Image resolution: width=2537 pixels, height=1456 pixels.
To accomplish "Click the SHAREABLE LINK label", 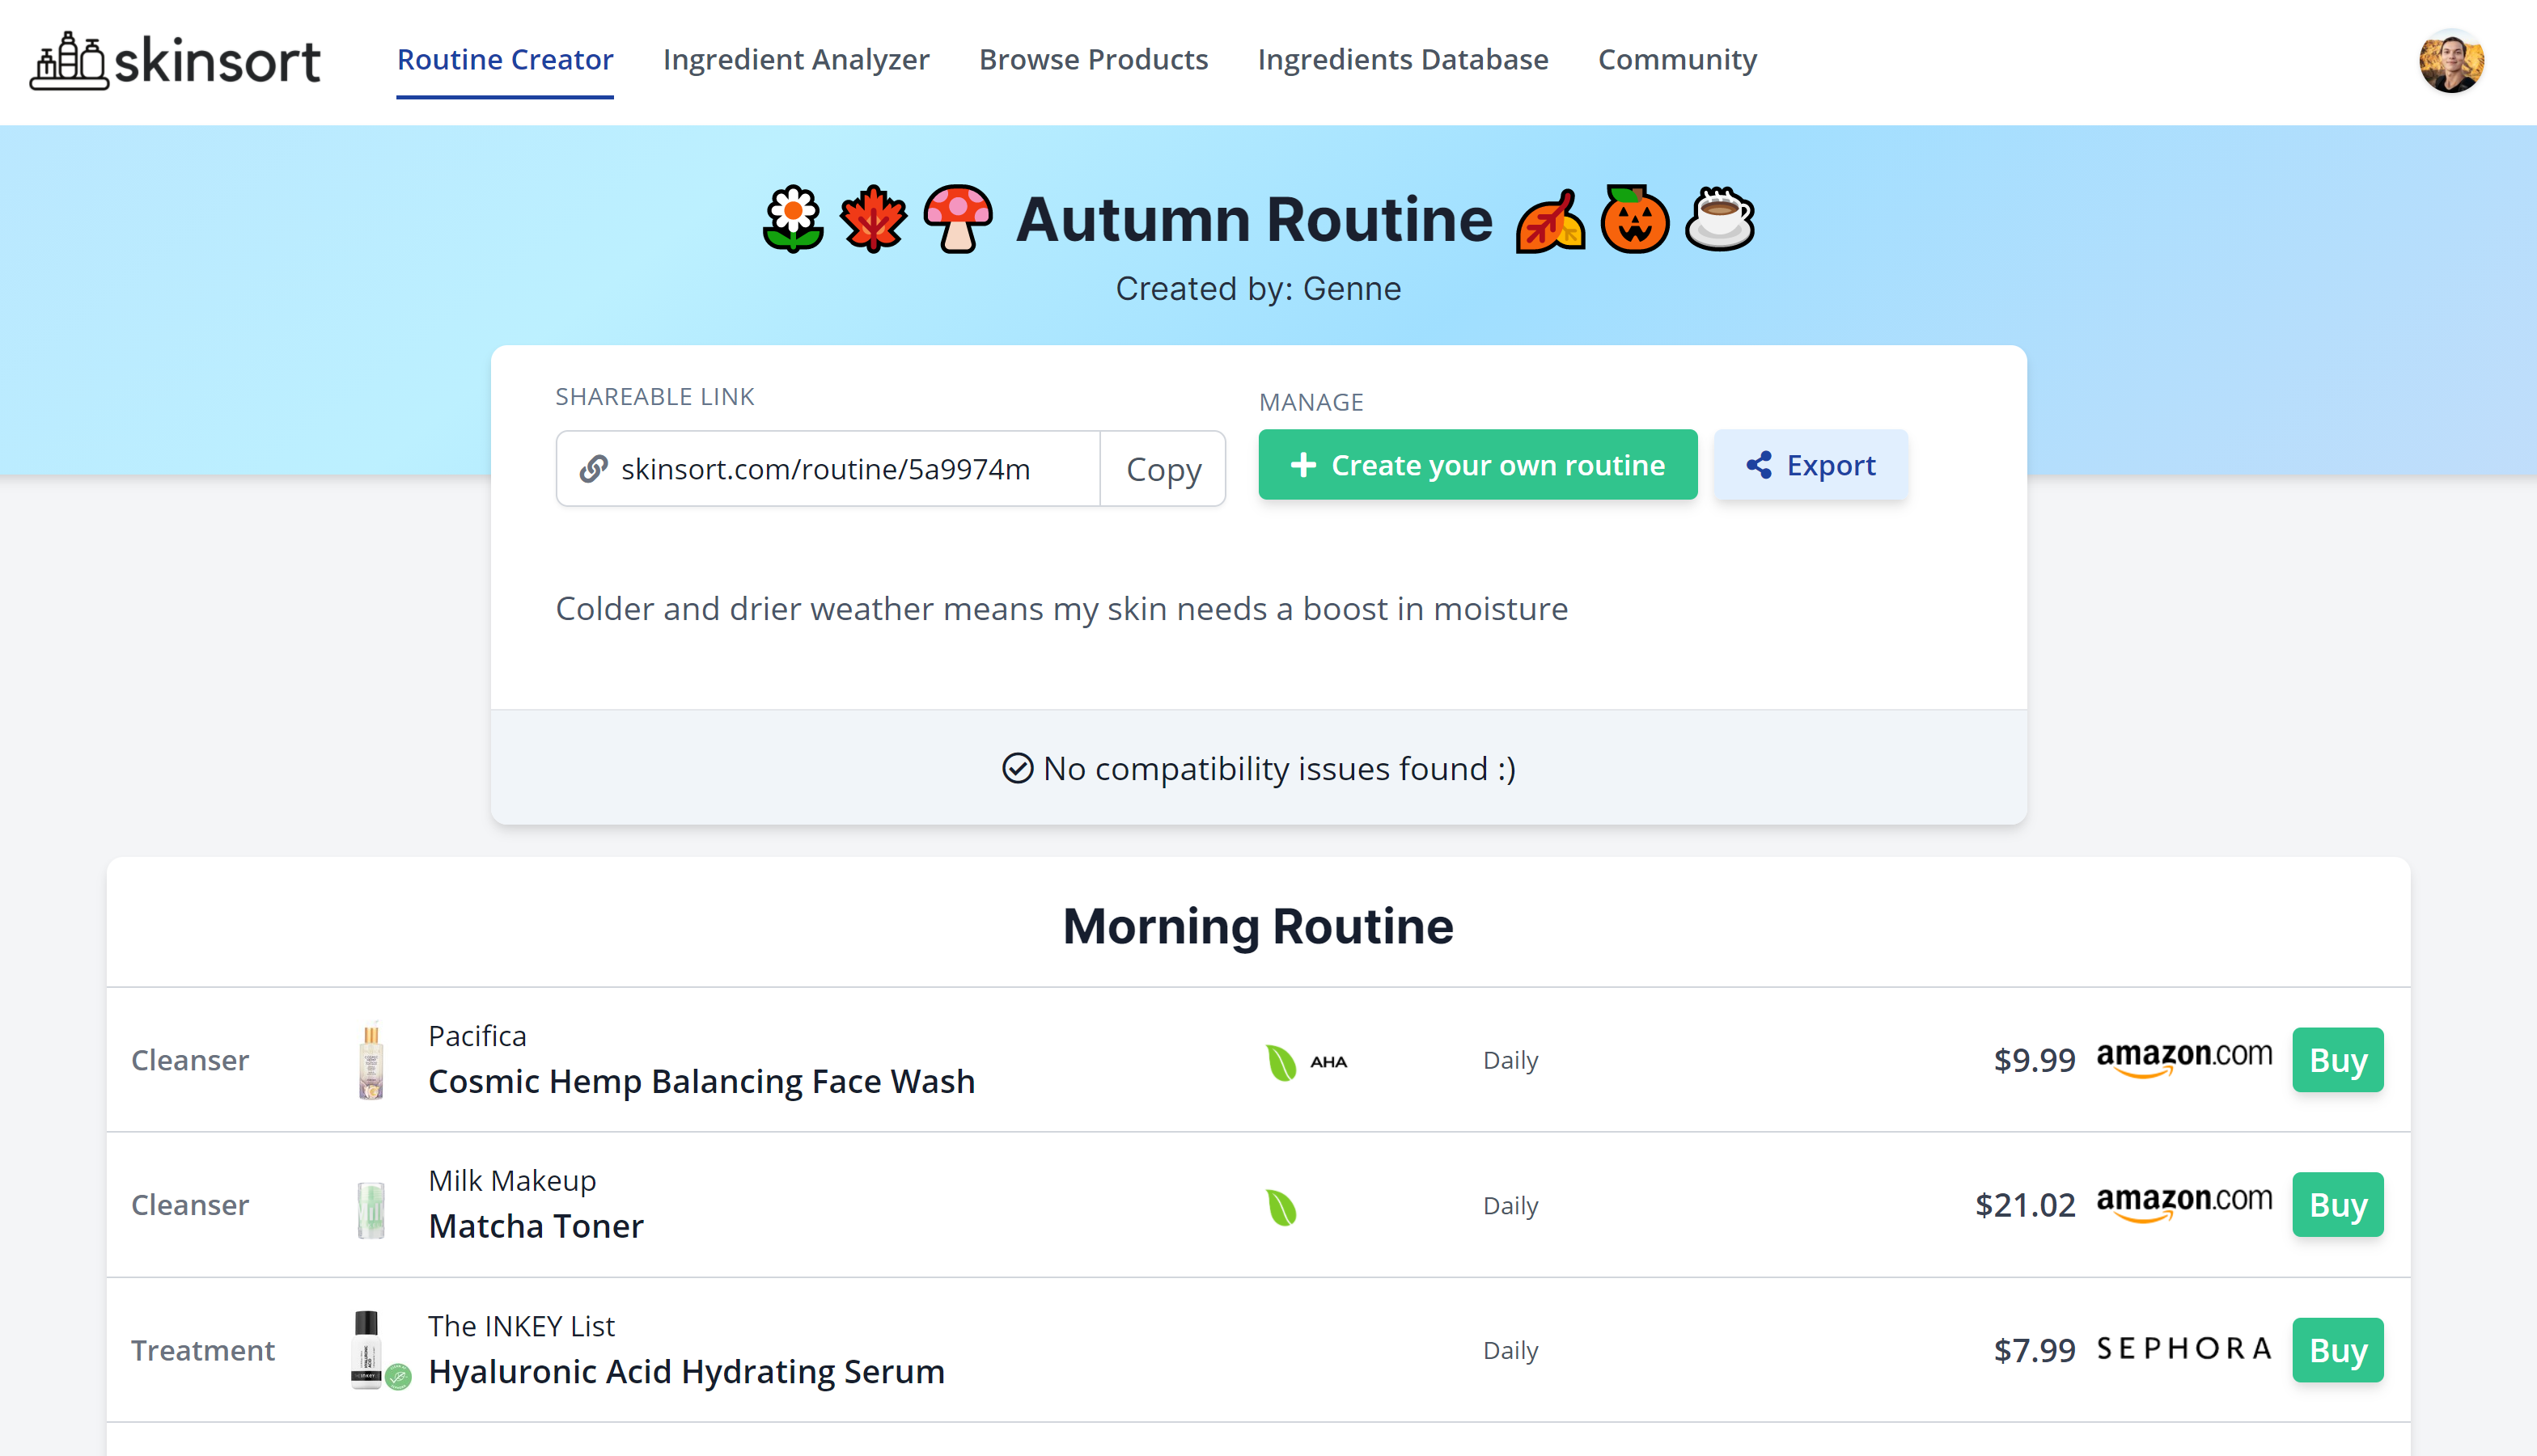I will pos(654,397).
